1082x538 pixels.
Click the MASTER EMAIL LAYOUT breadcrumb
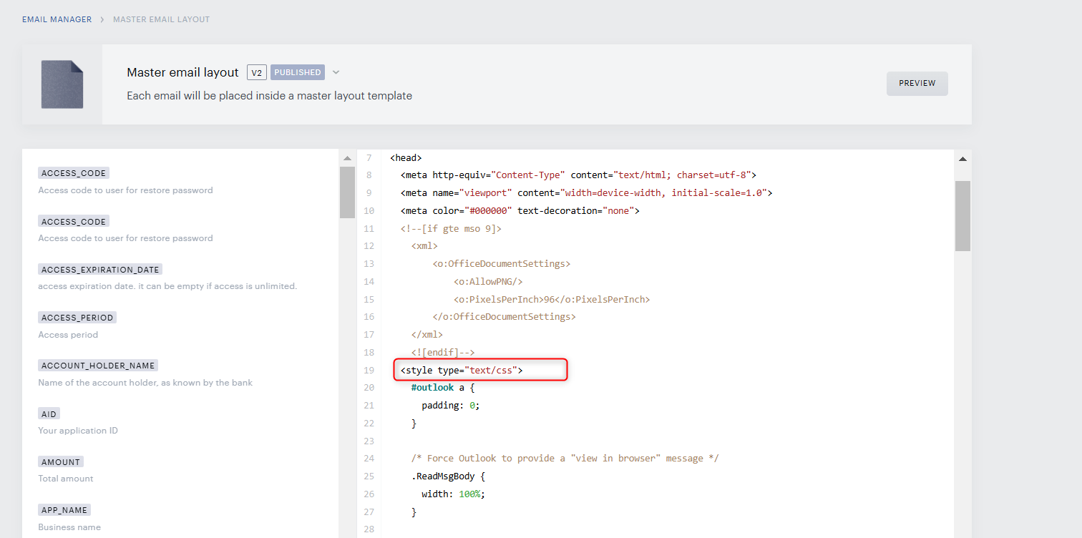161,19
